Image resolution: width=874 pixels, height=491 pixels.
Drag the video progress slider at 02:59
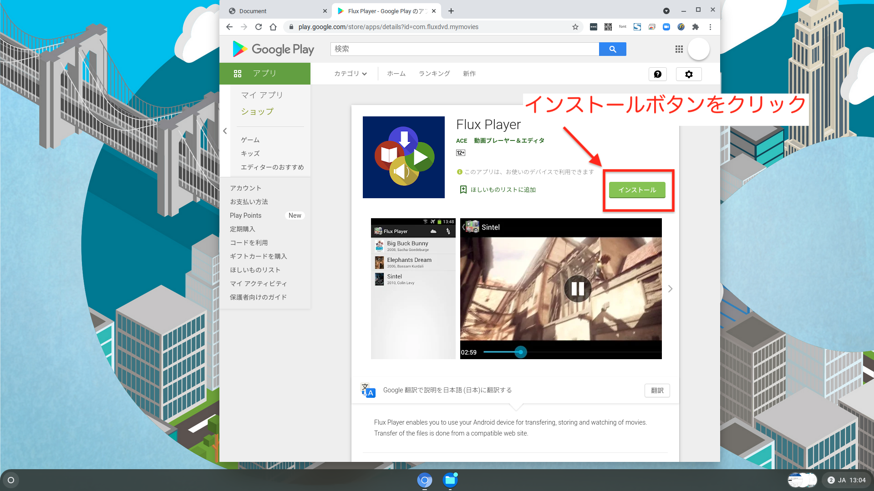pyautogui.click(x=519, y=352)
